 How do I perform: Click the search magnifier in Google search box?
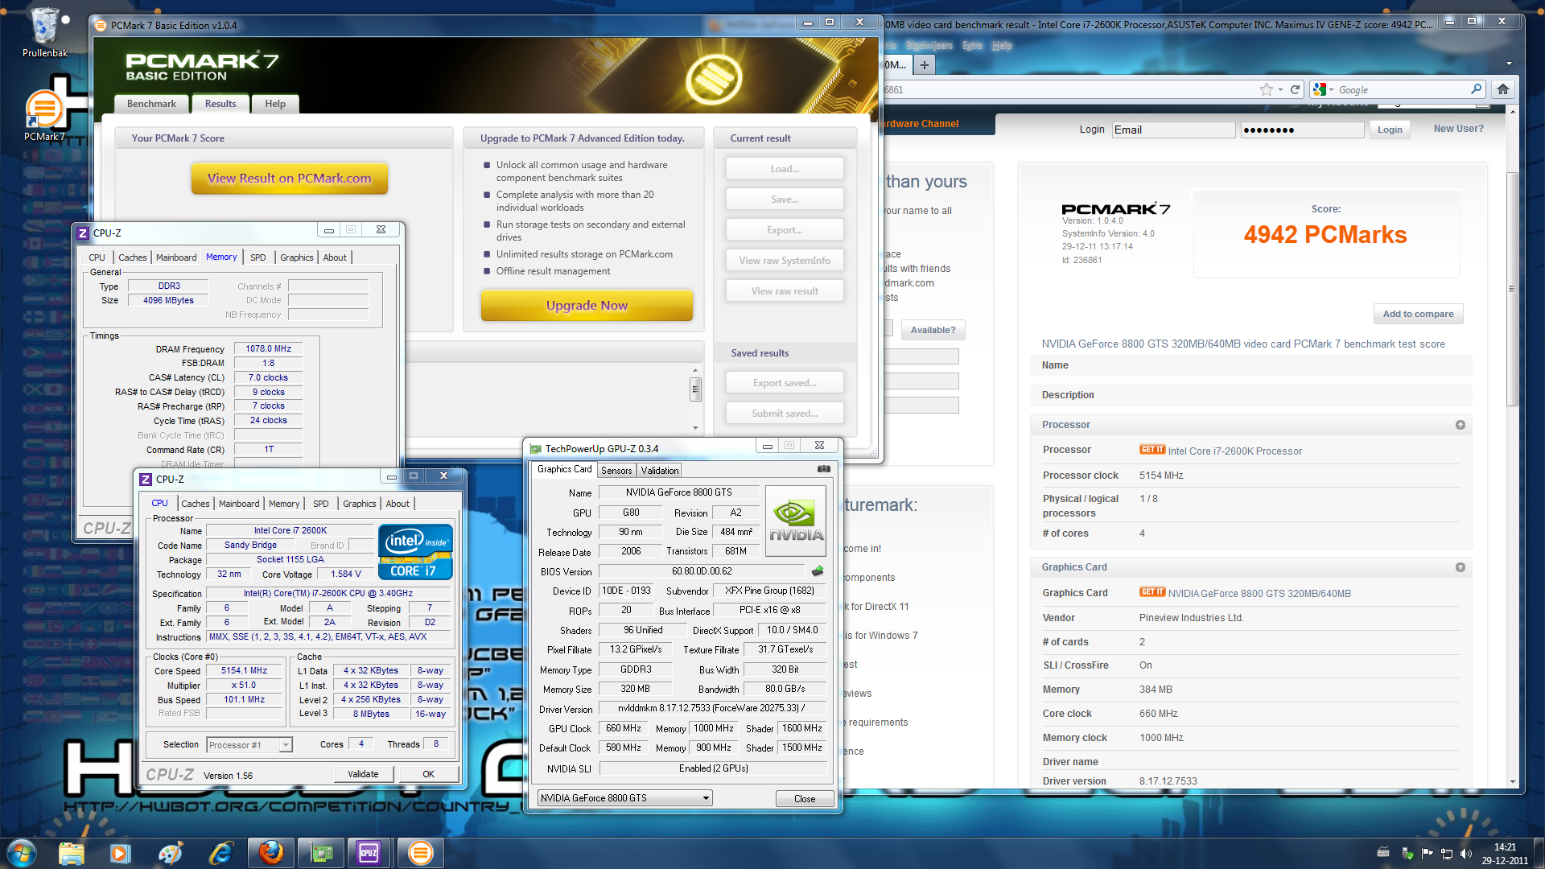(x=1476, y=89)
